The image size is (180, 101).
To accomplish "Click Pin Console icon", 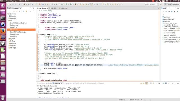I will [163, 83].
